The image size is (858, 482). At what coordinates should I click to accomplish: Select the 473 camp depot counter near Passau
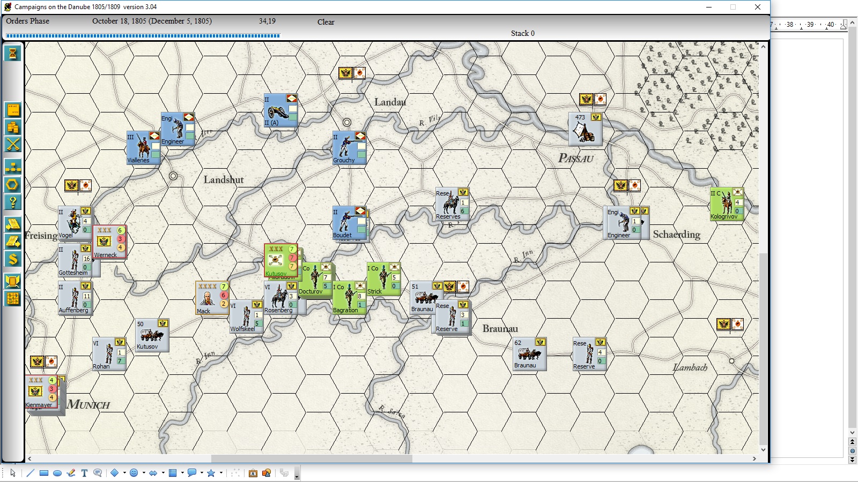tap(585, 129)
